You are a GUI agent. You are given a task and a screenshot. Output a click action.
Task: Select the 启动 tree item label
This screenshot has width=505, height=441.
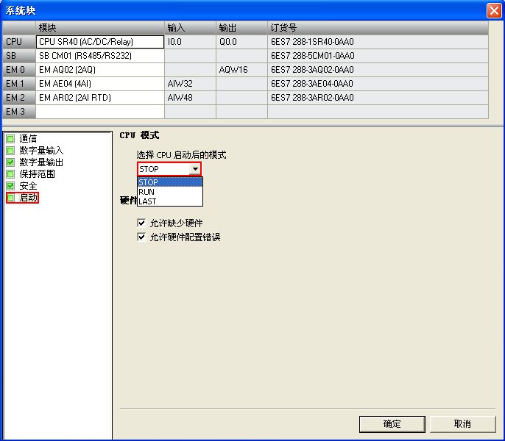pyautogui.click(x=28, y=198)
